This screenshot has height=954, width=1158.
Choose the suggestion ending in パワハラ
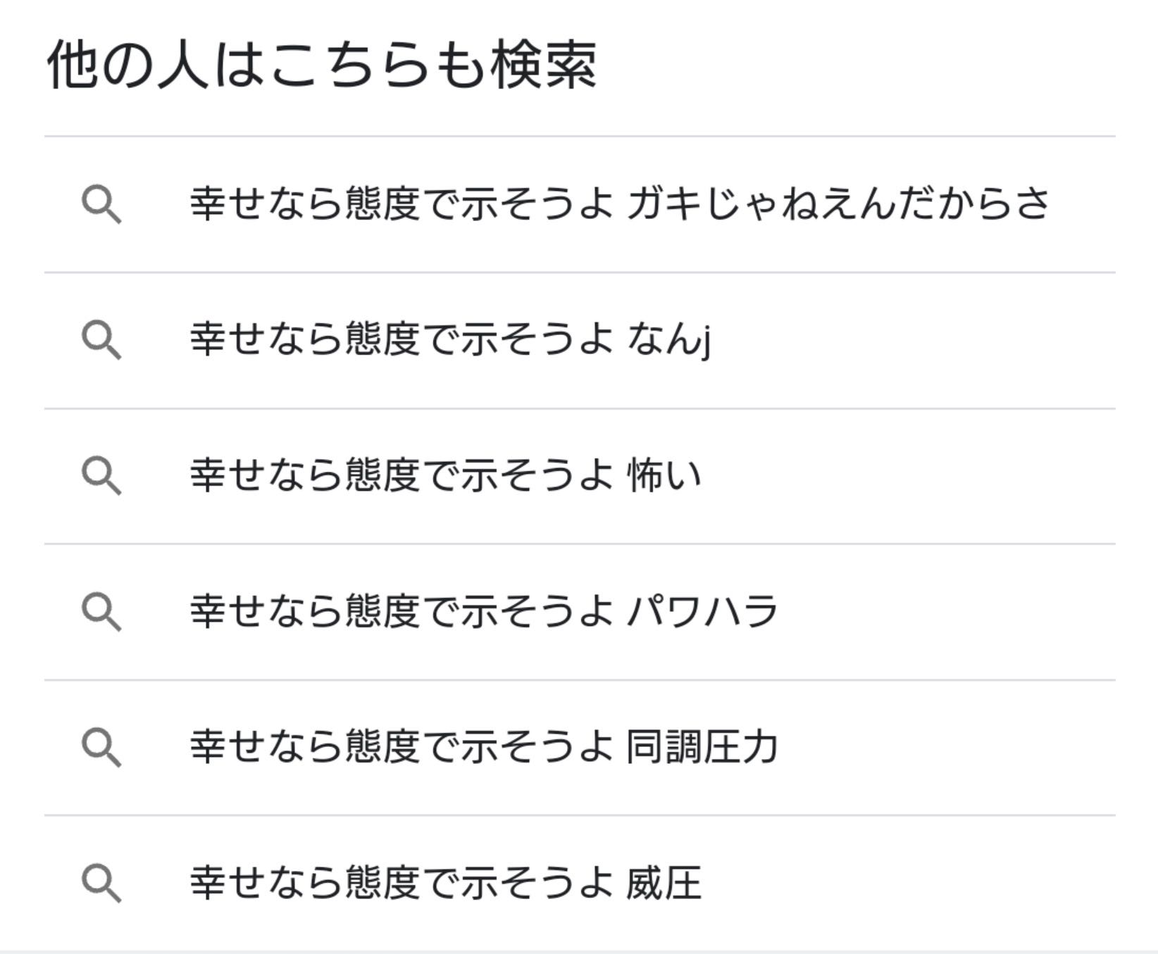(483, 612)
